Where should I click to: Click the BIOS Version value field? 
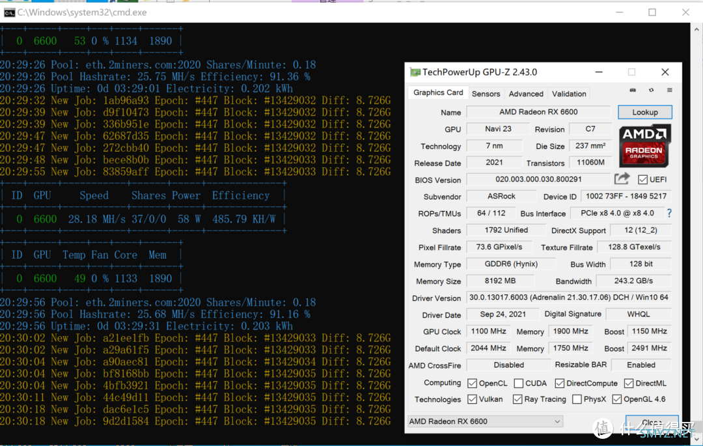point(538,179)
